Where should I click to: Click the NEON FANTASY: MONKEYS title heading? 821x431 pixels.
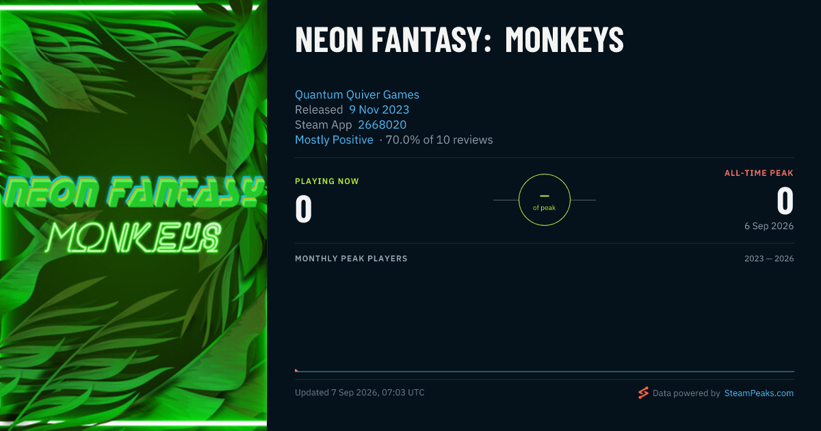click(x=459, y=40)
